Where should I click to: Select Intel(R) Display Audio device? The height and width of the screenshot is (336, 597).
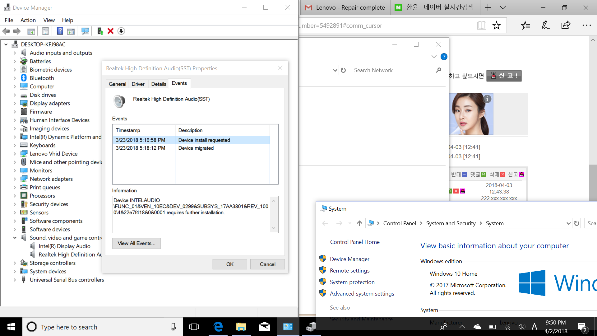coord(64,246)
